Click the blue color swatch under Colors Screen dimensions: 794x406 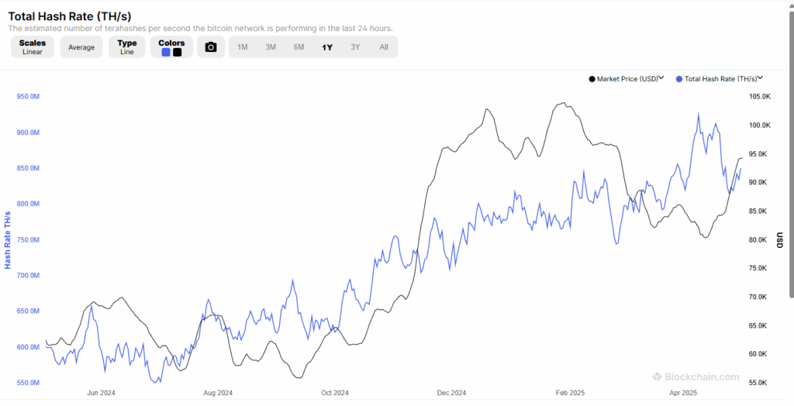pos(166,53)
